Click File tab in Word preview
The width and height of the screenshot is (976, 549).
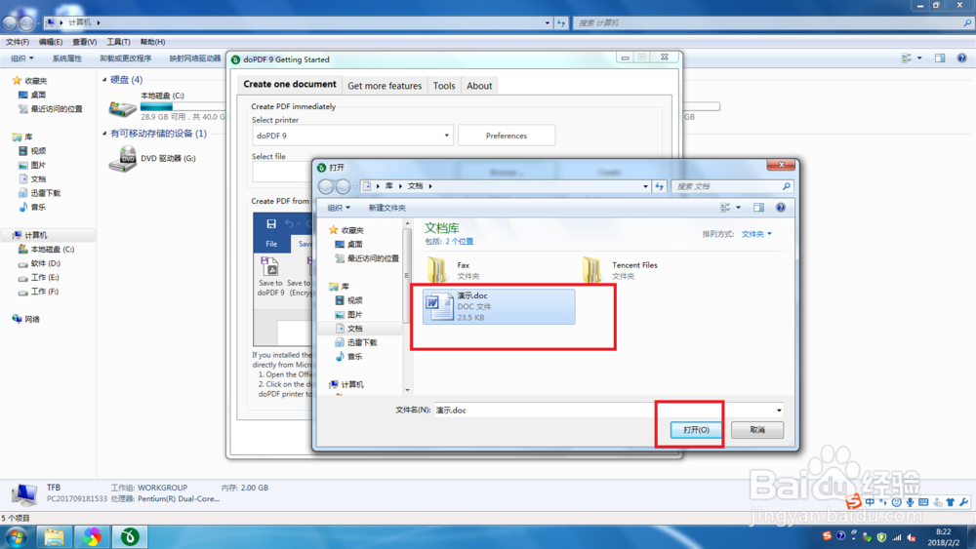tap(272, 244)
